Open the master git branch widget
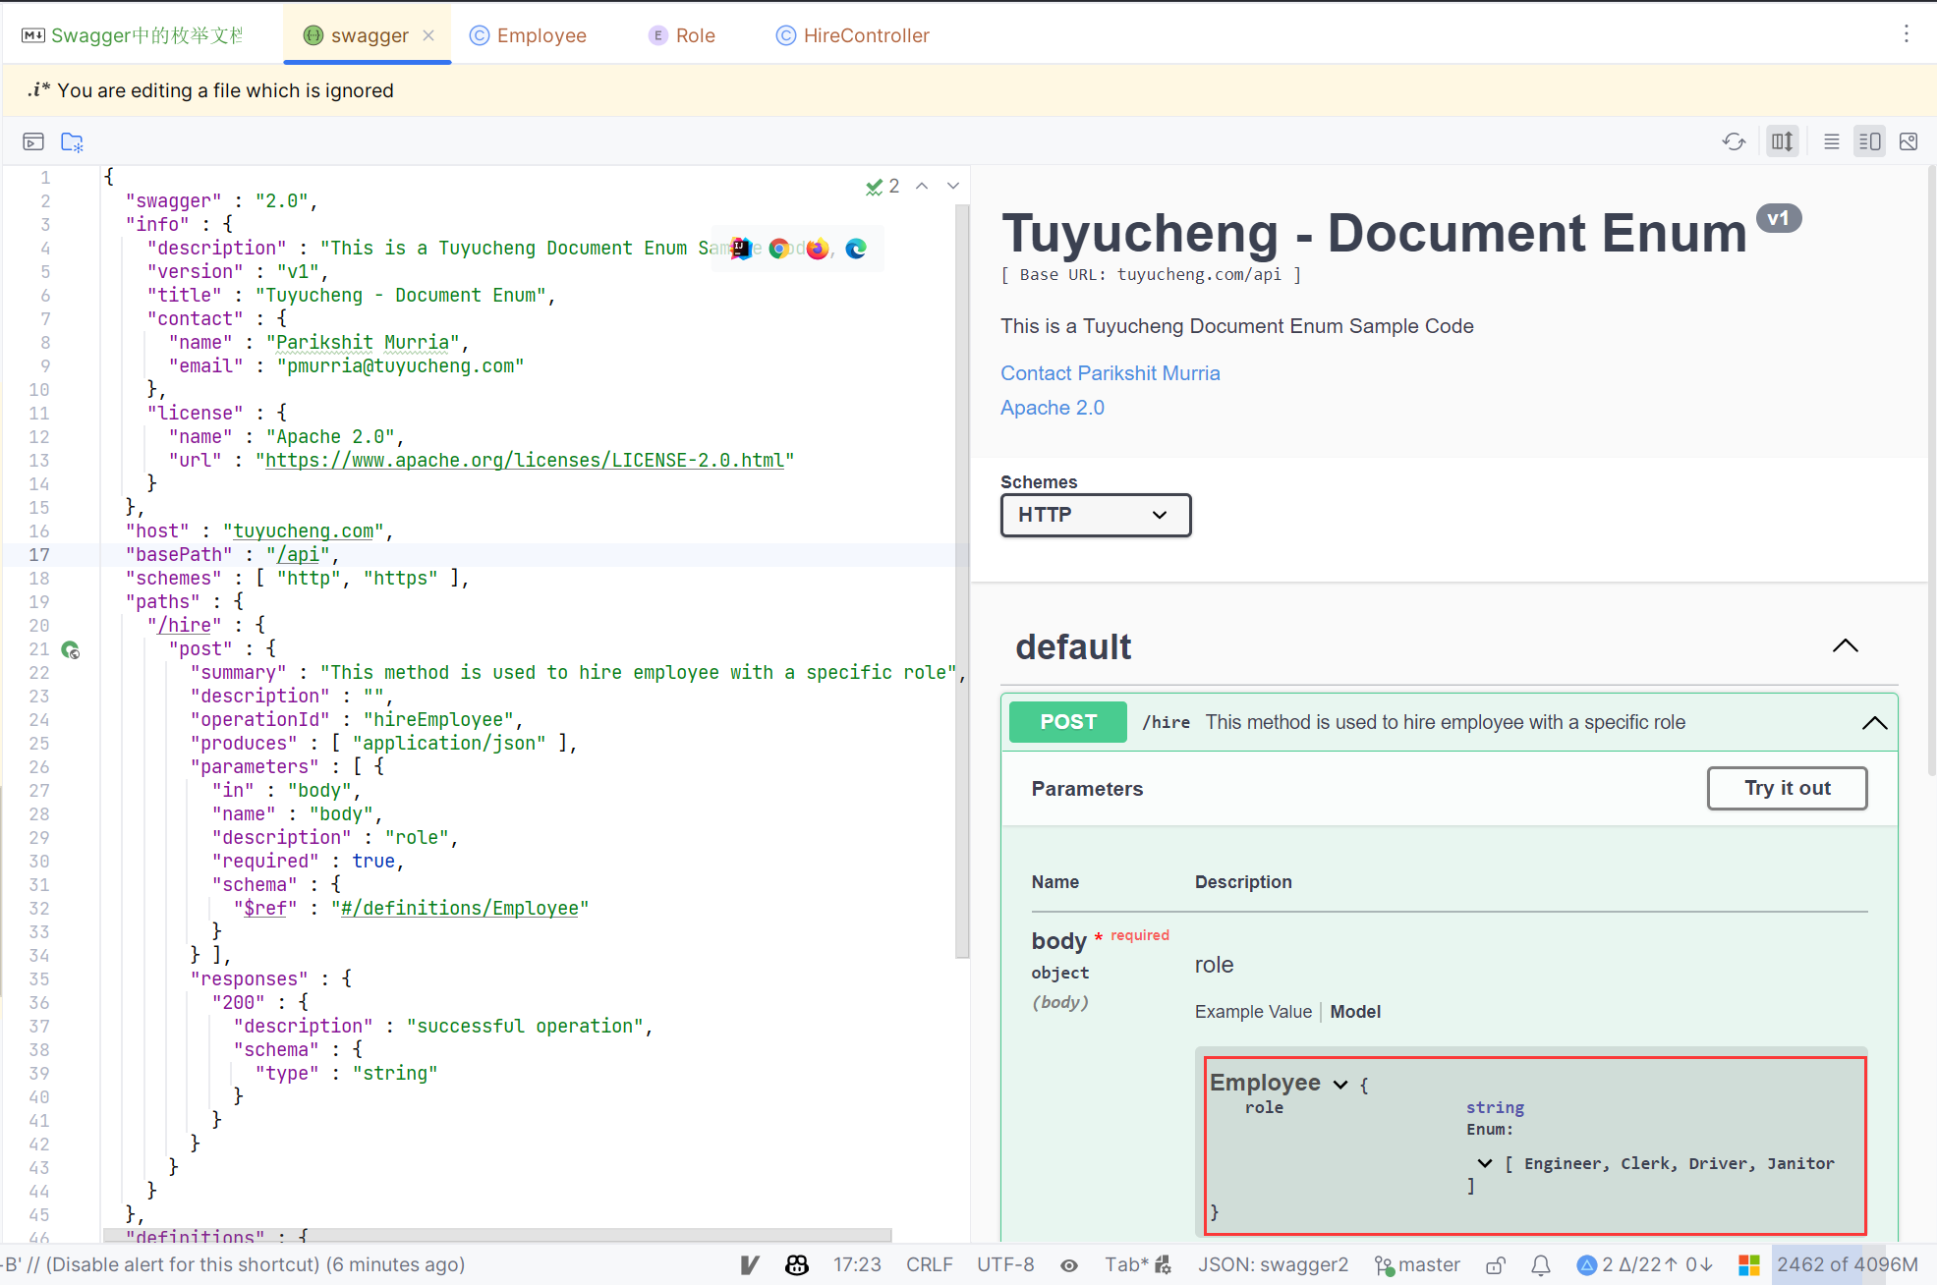Image resolution: width=1937 pixels, height=1285 pixels. (x=1417, y=1265)
